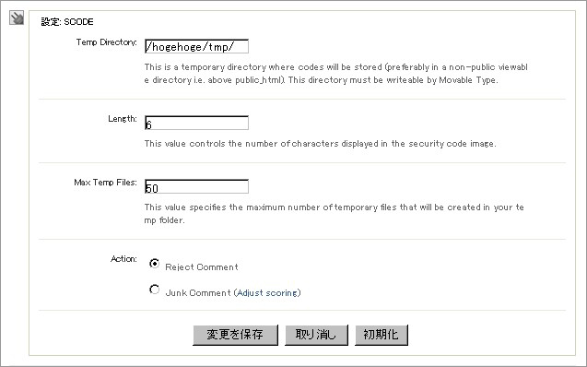
Task: Click into the Length input box
Action: pos(196,123)
